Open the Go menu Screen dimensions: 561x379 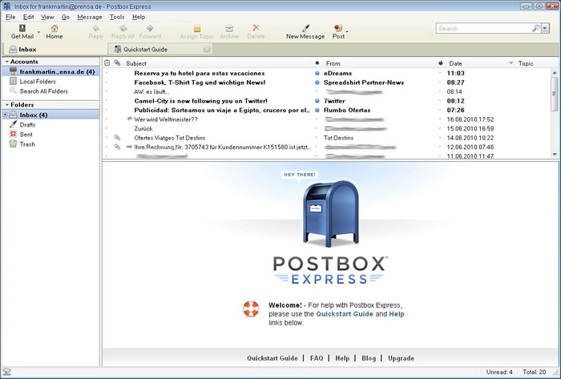pyautogui.click(x=66, y=17)
